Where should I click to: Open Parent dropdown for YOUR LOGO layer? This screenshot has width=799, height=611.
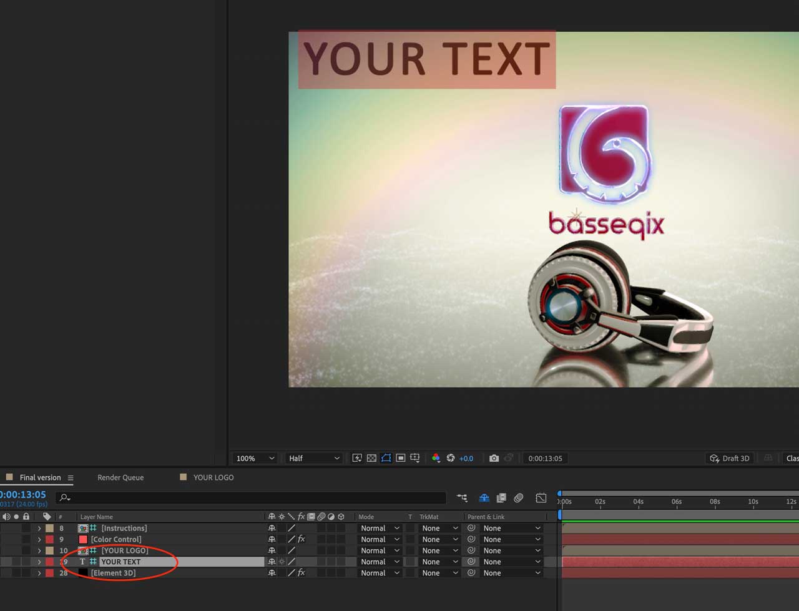(x=512, y=550)
